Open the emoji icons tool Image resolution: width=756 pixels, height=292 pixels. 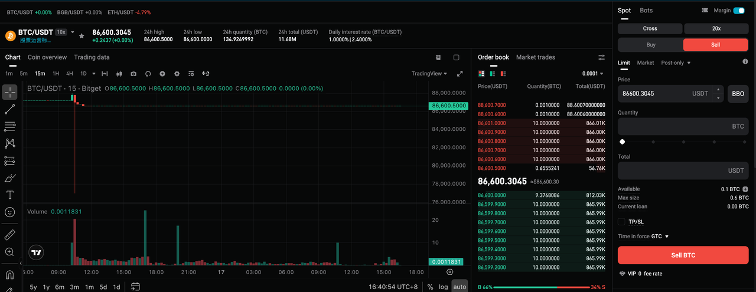pos(9,212)
